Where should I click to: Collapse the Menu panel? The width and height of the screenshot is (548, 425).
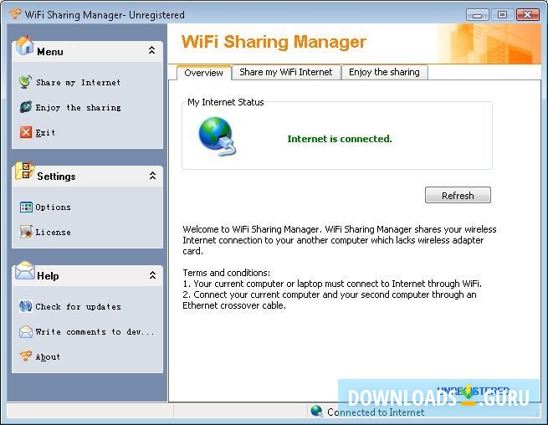click(152, 50)
